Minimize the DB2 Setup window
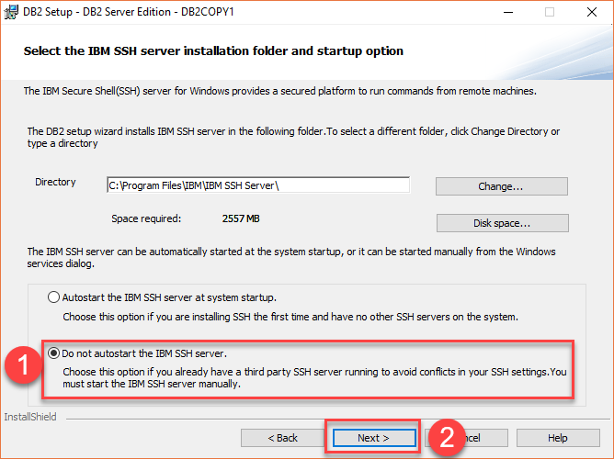 508,12
